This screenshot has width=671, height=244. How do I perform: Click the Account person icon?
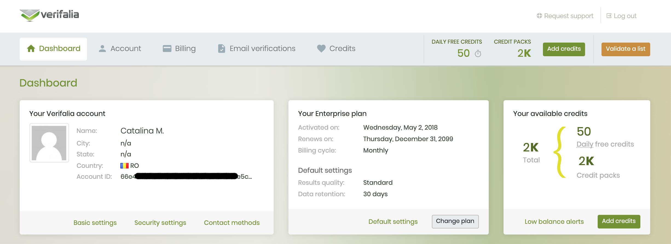[x=102, y=49]
